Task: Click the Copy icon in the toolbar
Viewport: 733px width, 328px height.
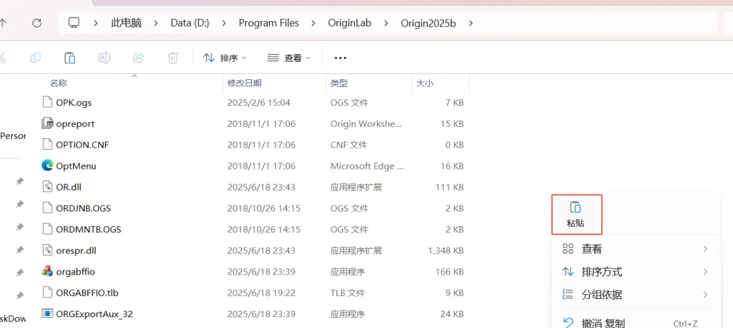Action: point(35,58)
